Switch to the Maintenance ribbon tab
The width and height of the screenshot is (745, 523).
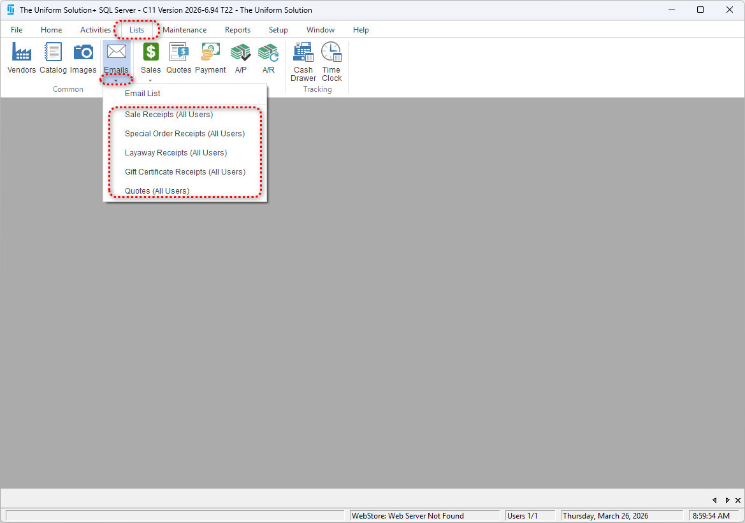184,30
